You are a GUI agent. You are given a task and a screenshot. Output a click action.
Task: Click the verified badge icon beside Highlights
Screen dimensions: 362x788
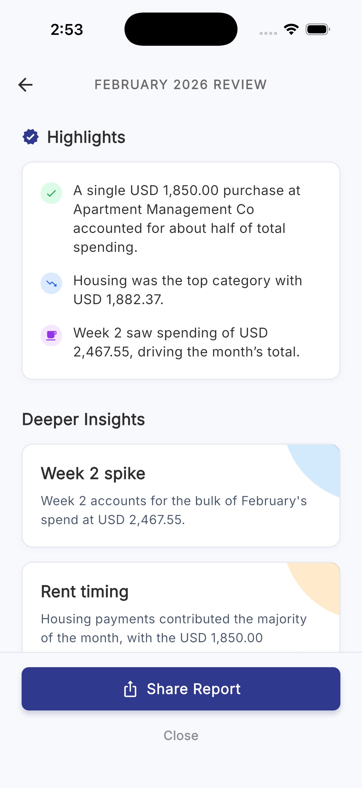coord(30,137)
